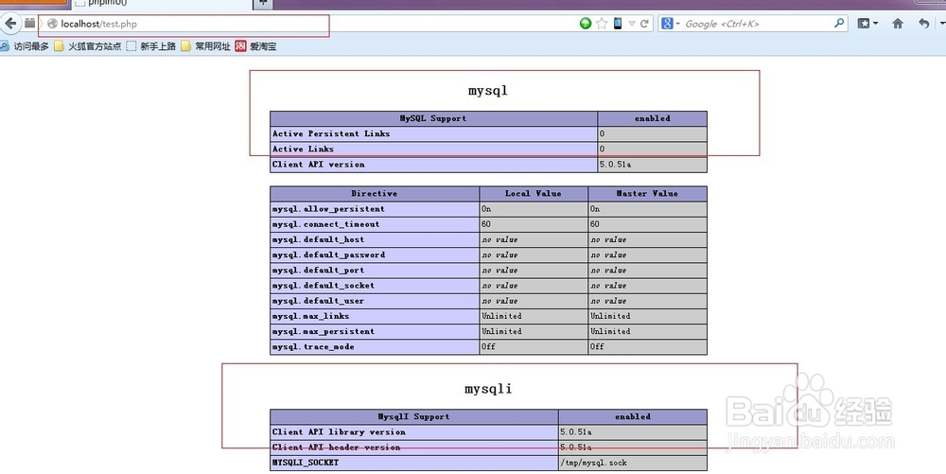The image size is (946, 474).
Task: Click the search magnifier icon
Action: 839,23
